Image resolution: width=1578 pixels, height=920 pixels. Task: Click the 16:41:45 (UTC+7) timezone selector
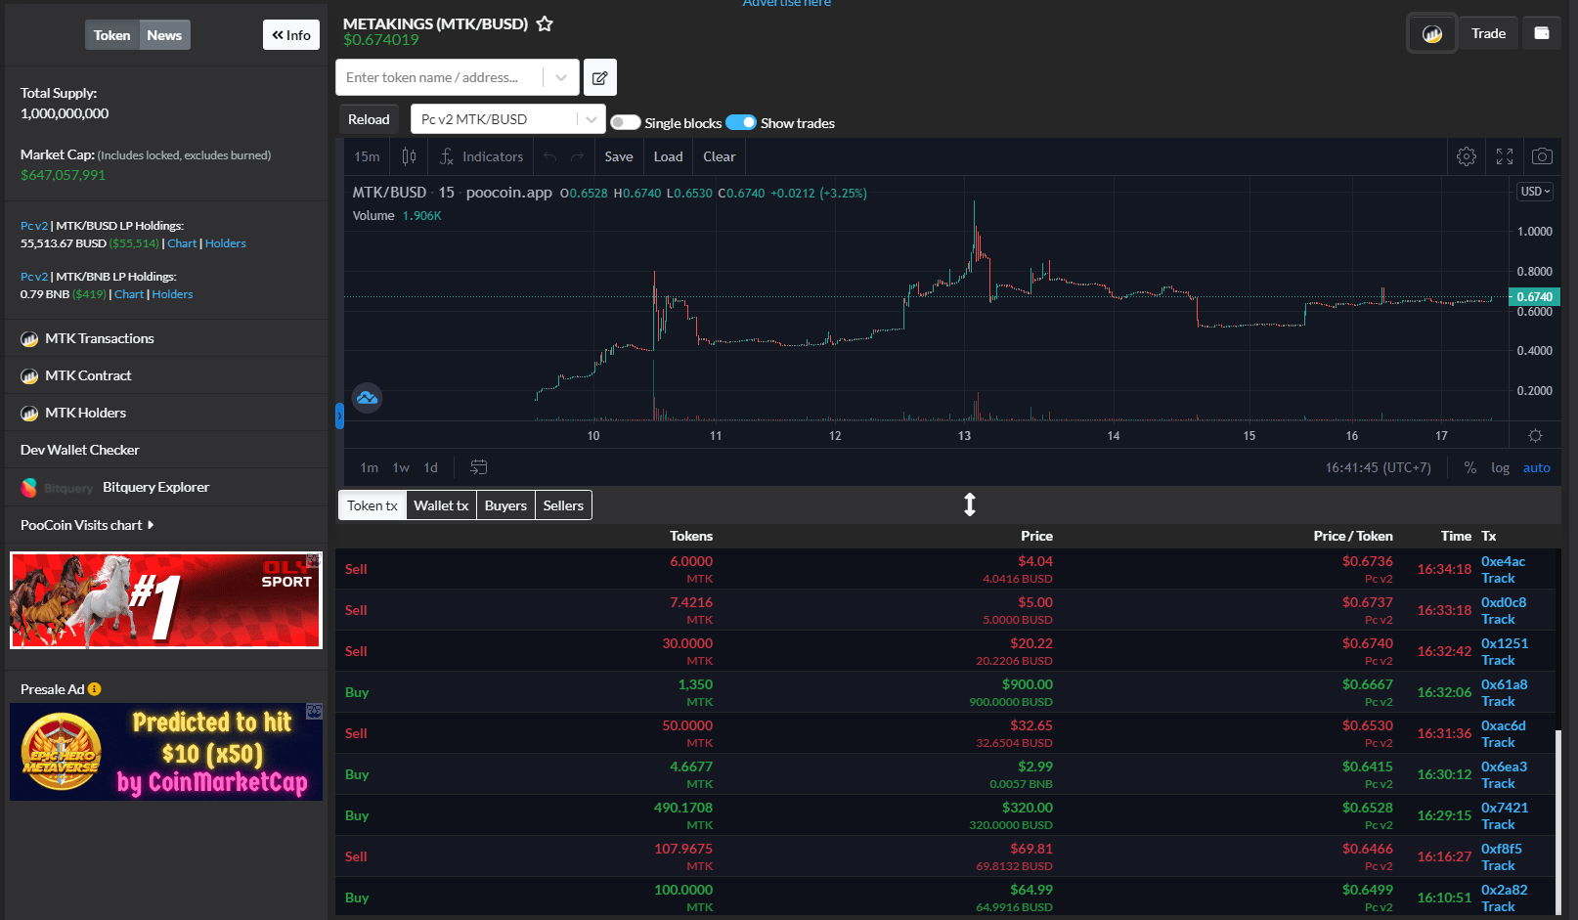[x=1378, y=467]
